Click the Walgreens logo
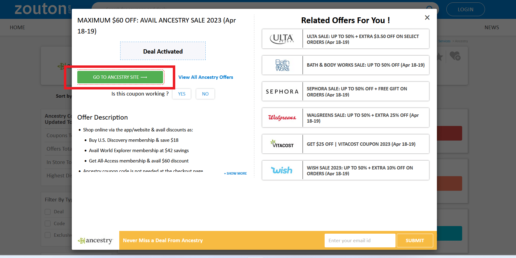The height and width of the screenshot is (258, 516). pos(282,118)
